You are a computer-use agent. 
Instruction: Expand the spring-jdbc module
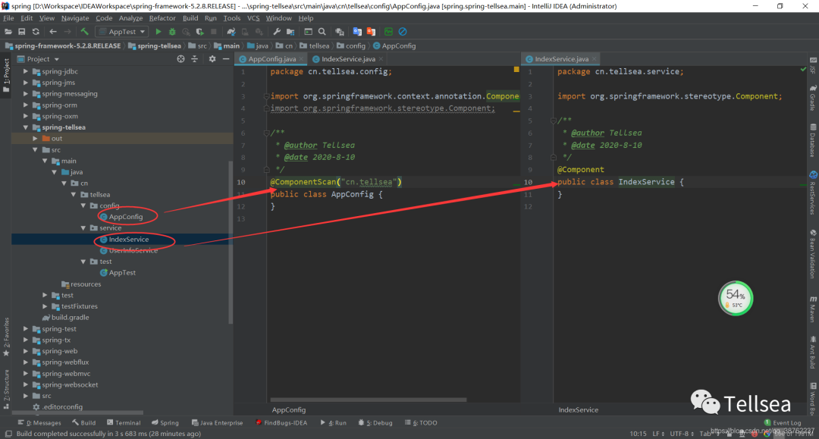click(x=26, y=71)
